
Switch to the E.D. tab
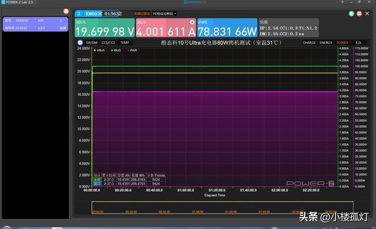point(358,43)
